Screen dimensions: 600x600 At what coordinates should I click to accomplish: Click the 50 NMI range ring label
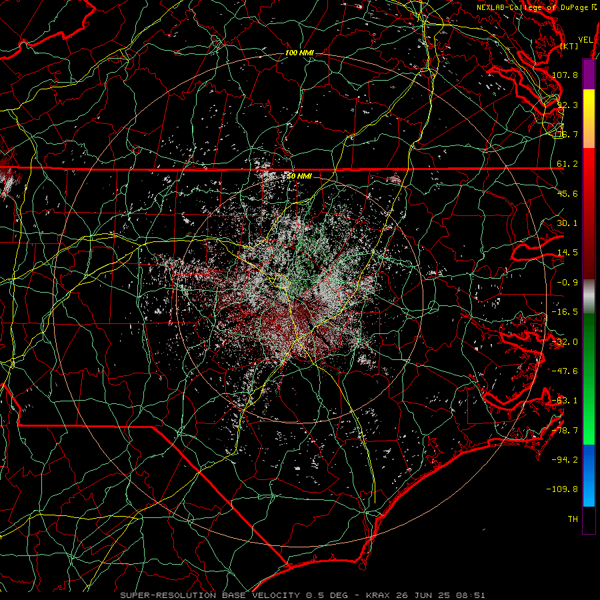tap(299, 176)
